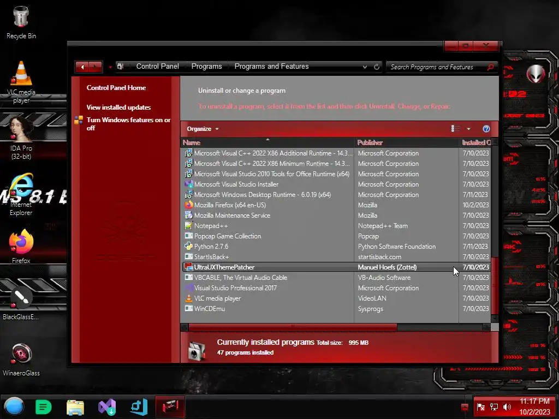Select Mozilla Maintenance Service entry
Image resolution: width=559 pixels, height=419 pixels.
pos(336,215)
